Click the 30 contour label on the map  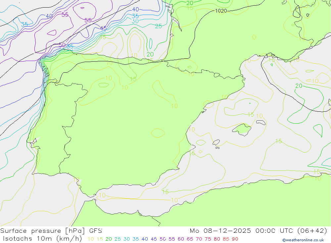pos(135,21)
